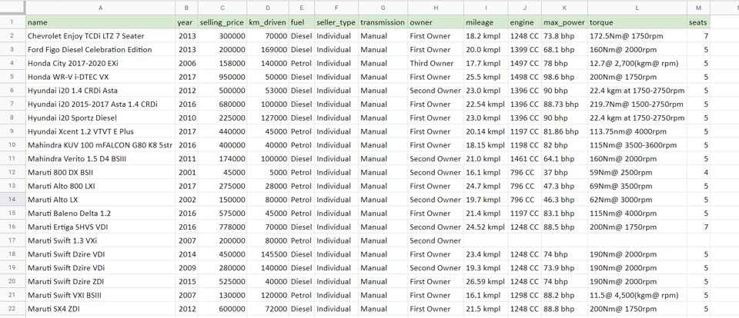Select cell 'Maruti 800 DX BSII'
The height and width of the screenshot is (318, 739).
[100, 172]
